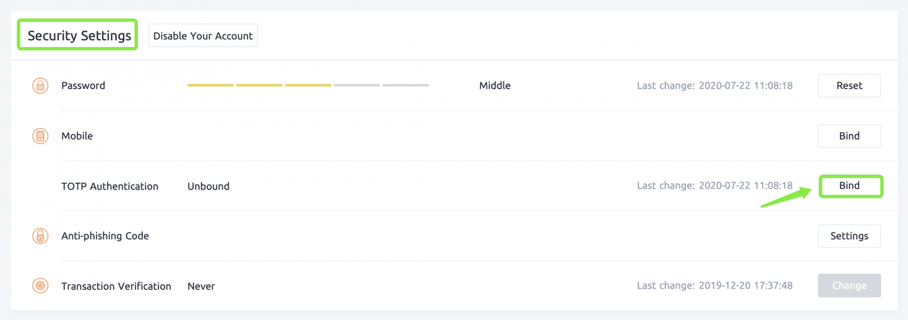Click the Transaction Verification icon
The width and height of the screenshot is (908, 320).
point(40,286)
